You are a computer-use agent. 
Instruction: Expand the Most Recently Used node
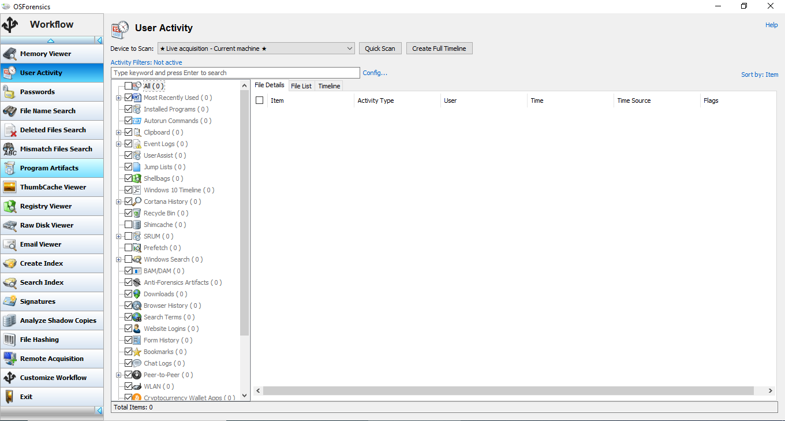[x=118, y=98]
